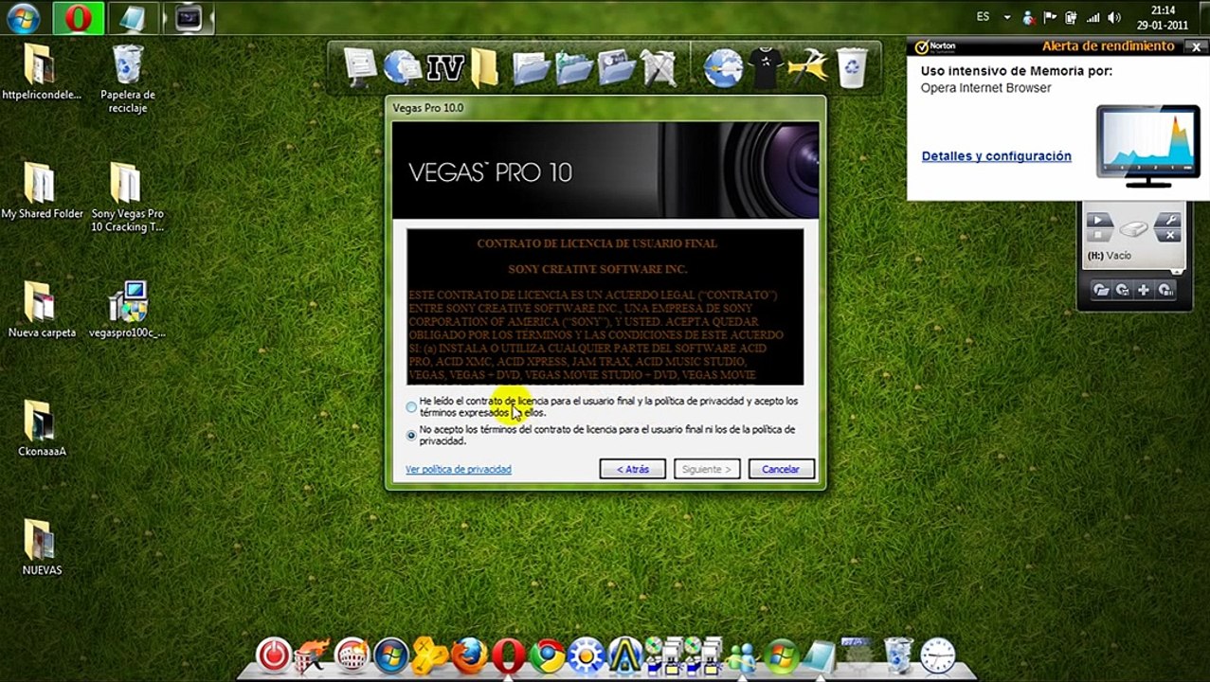This screenshot has height=682, width=1210.
Task: Open the music folder icon in top dock
Action: pos(617,67)
